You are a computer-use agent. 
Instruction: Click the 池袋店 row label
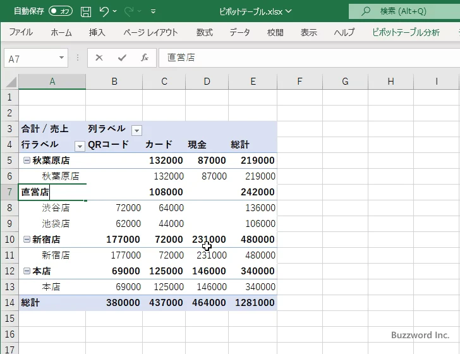[x=56, y=224]
